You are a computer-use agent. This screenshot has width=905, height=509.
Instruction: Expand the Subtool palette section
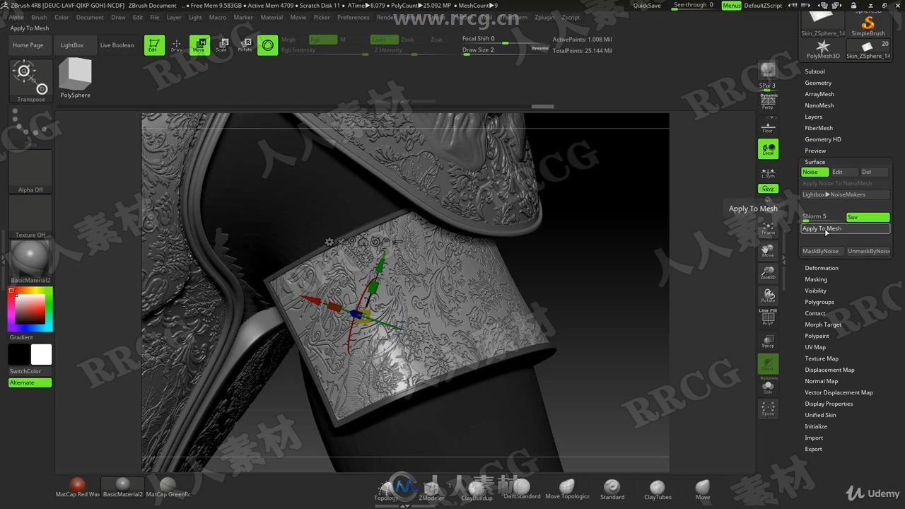(814, 71)
